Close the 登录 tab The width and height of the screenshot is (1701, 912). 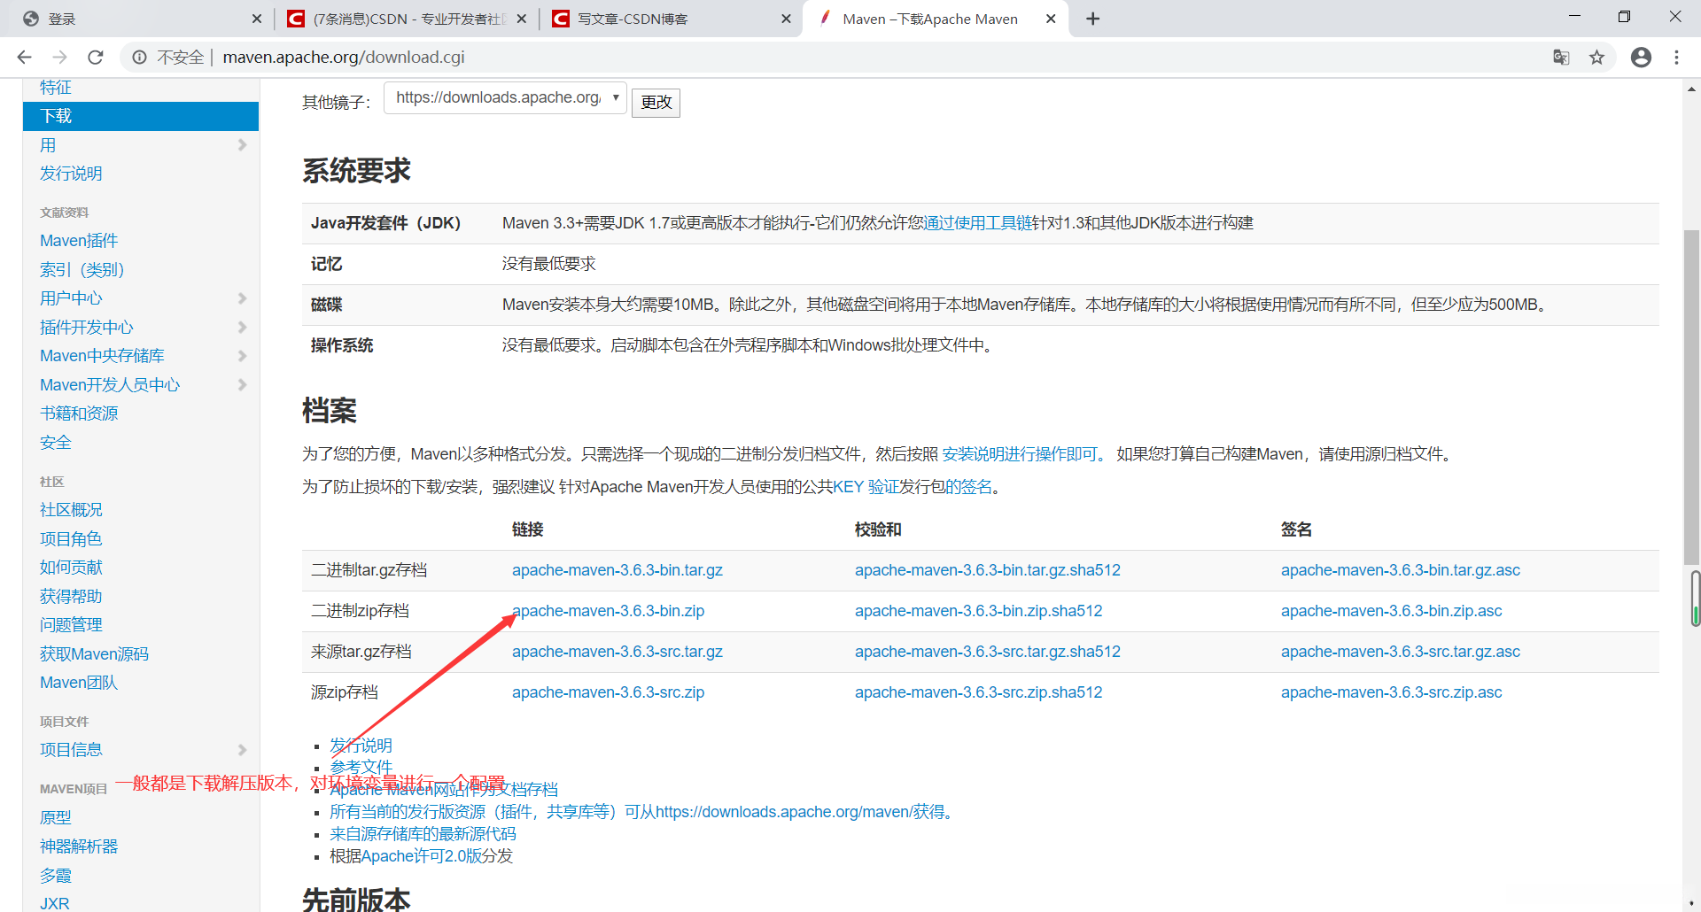[x=257, y=19]
